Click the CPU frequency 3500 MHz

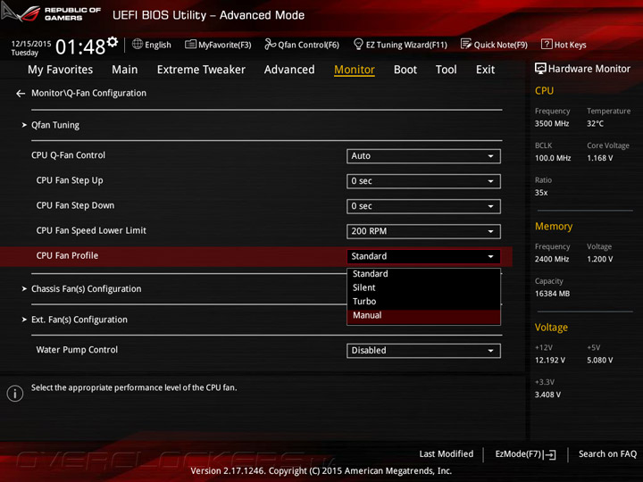(552, 124)
